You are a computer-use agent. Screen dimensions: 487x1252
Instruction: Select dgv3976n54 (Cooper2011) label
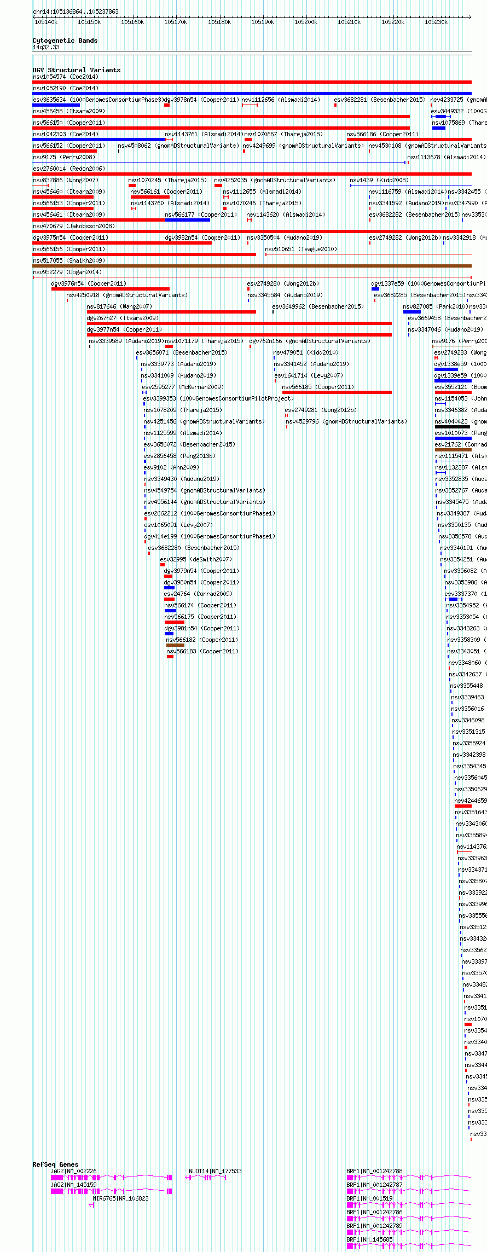89,283
